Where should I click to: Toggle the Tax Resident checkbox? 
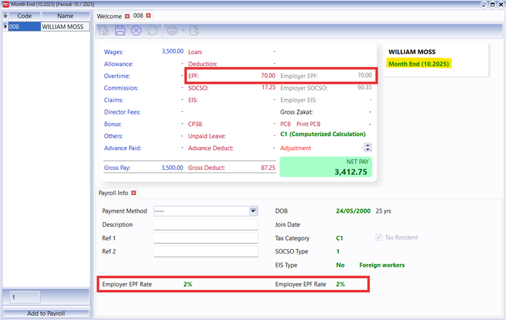[380, 237]
